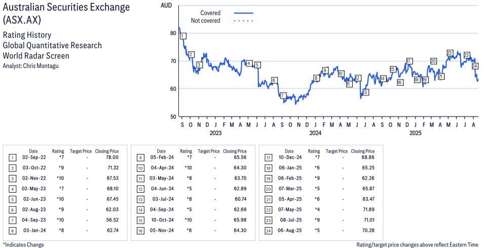Select 'Analyst: Chris Montagu' text

30,66
